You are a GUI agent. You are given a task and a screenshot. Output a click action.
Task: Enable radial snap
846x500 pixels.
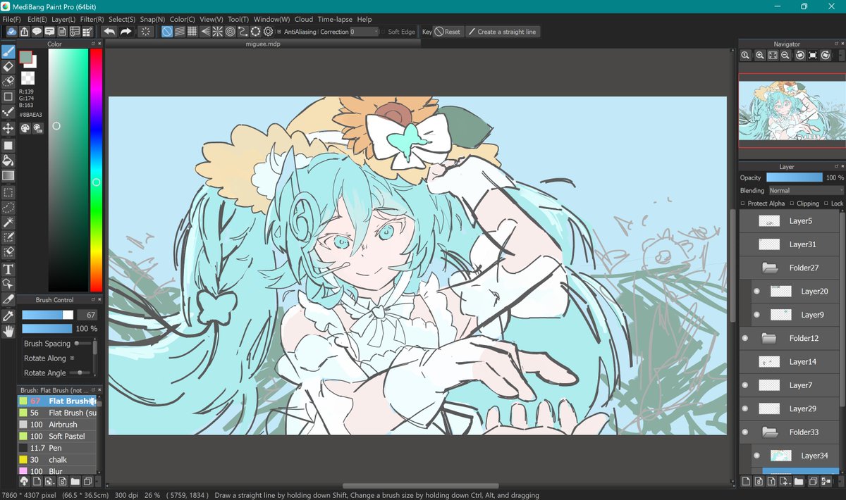pyautogui.click(x=218, y=32)
